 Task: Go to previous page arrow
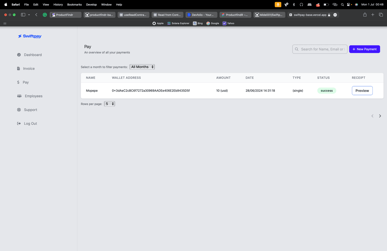tap(372, 116)
